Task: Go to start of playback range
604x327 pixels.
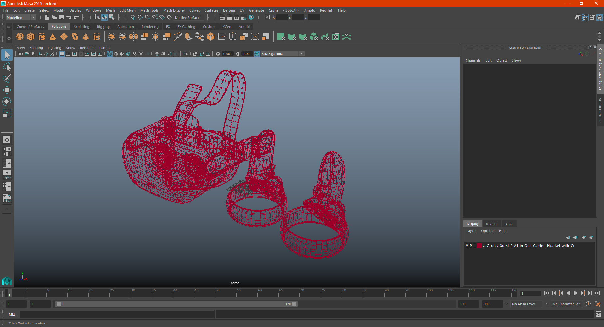Action: pyautogui.click(x=547, y=293)
